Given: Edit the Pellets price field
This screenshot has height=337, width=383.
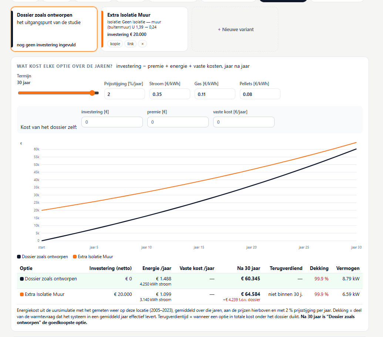Looking at the screenshot, I should [x=260, y=94].
